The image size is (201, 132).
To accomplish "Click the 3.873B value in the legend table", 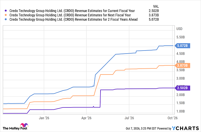I will pyautogui.click(x=154, y=15).
